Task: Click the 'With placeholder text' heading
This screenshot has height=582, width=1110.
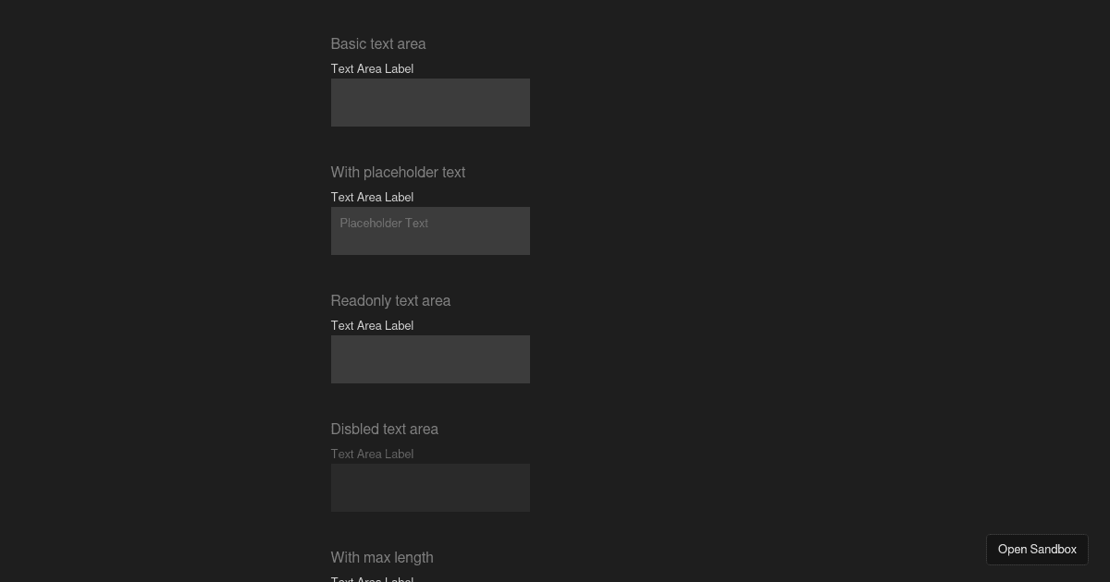Action: 398,172
